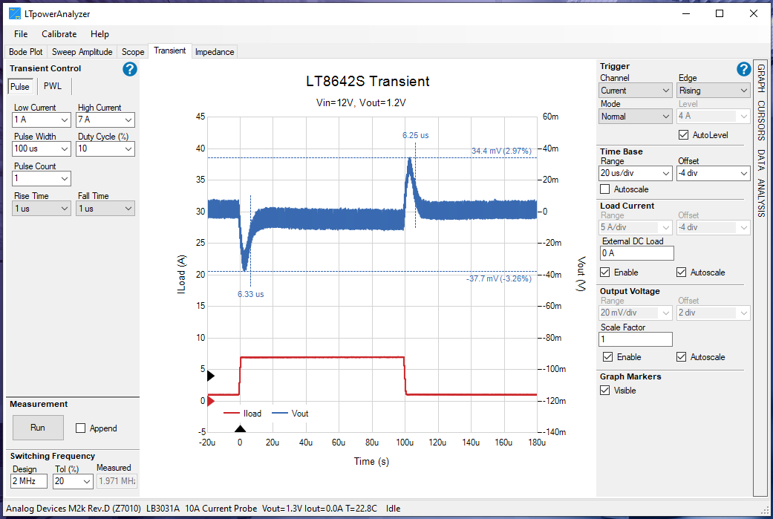
Task: Switch to the Impedance tab
Action: [215, 51]
